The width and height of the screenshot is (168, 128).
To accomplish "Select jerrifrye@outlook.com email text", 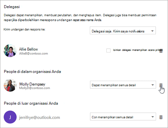I will click(39, 117).
